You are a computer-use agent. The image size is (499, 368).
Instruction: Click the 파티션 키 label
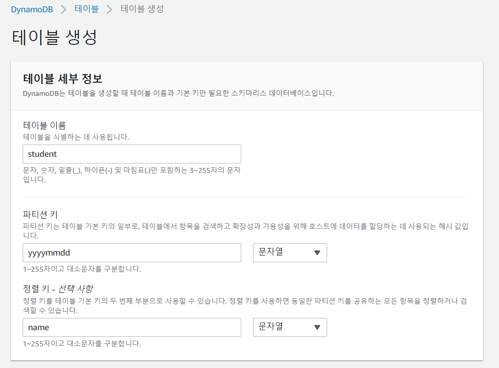tap(40, 214)
